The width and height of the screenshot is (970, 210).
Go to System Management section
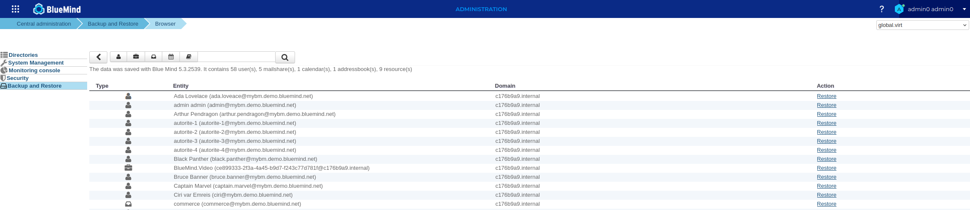36,63
